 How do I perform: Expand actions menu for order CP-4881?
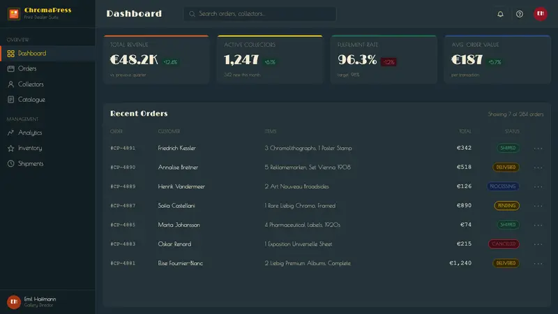[x=538, y=264]
